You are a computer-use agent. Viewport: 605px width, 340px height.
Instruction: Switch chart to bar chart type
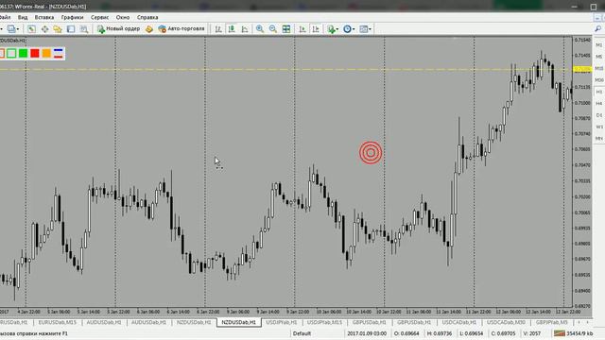[x=218, y=29]
